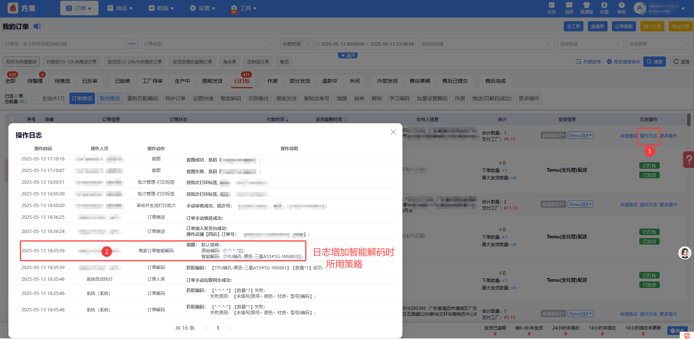This screenshot has height=339, width=694.
Task: Click the red question mark side button
Action: 689,159
